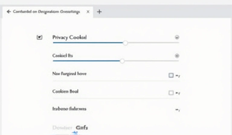Open a new tab with plus icon
The image size is (232, 135).
pyautogui.click(x=99, y=12)
